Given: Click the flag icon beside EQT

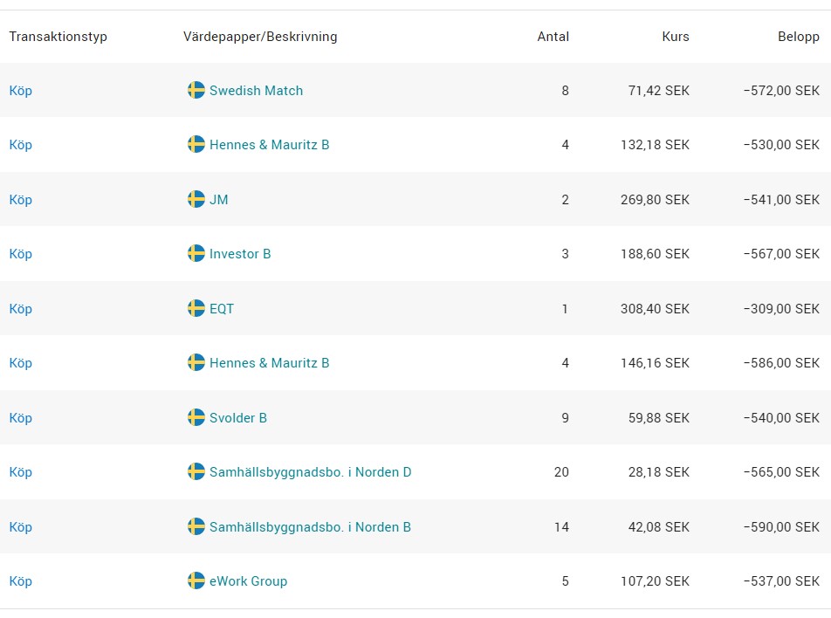Looking at the screenshot, I should coord(196,308).
